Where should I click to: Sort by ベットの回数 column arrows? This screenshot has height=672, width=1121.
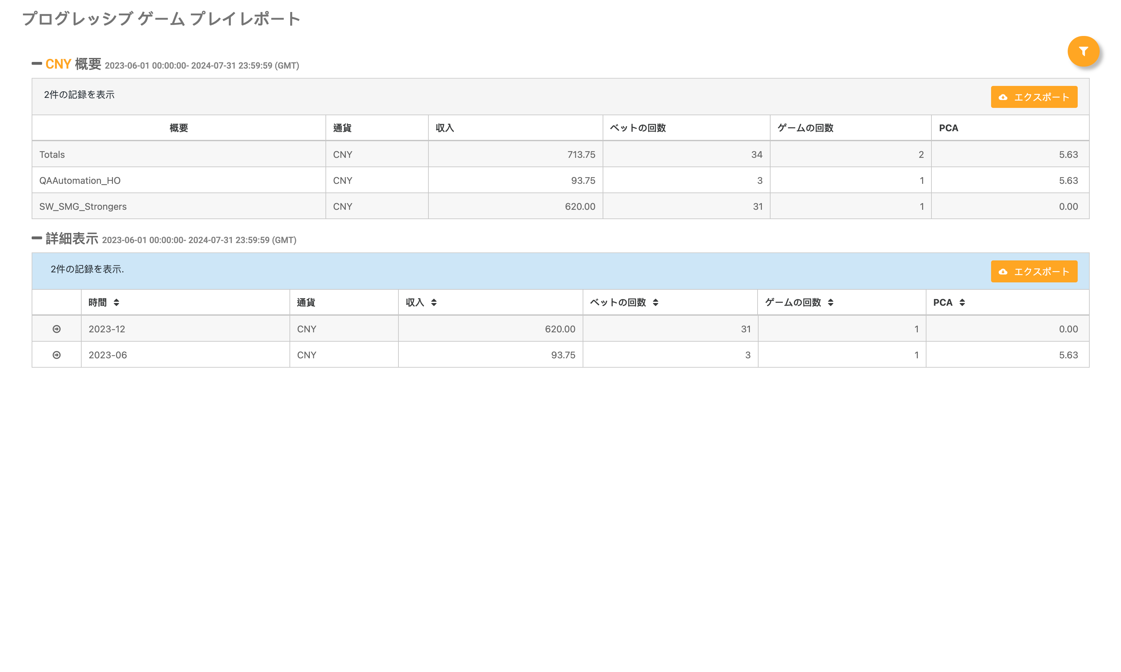tap(655, 302)
